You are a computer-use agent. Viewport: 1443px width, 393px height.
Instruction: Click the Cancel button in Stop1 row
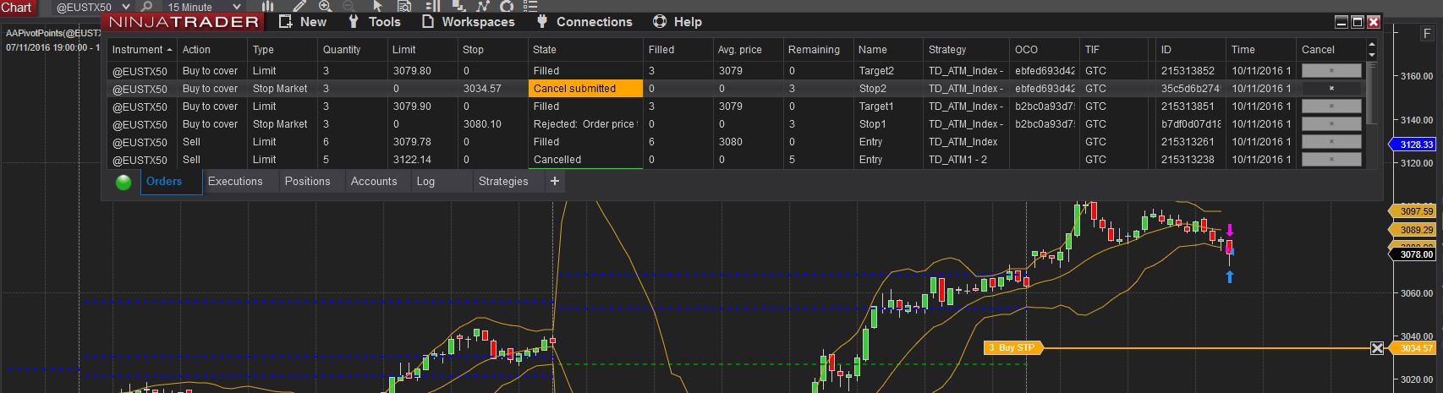pos(1331,123)
